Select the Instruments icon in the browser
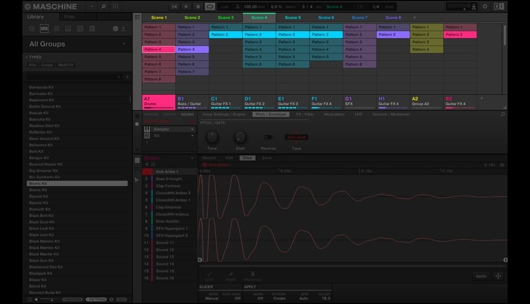Image resolution: width=530 pixels, height=304 pixels. (x=68, y=29)
